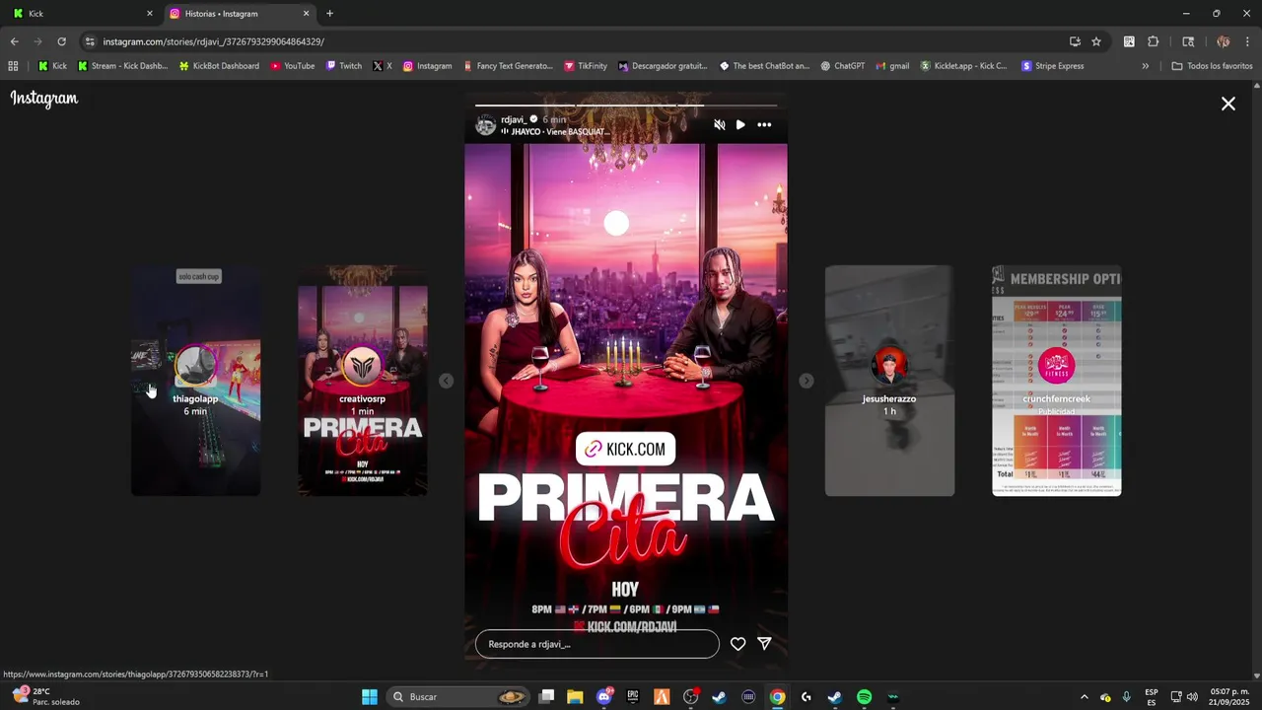Open the Extensions puzzle icon
1262x710 pixels.
(1153, 41)
